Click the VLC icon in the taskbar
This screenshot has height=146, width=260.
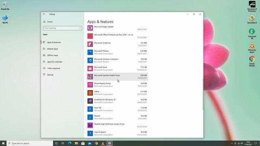103,143
